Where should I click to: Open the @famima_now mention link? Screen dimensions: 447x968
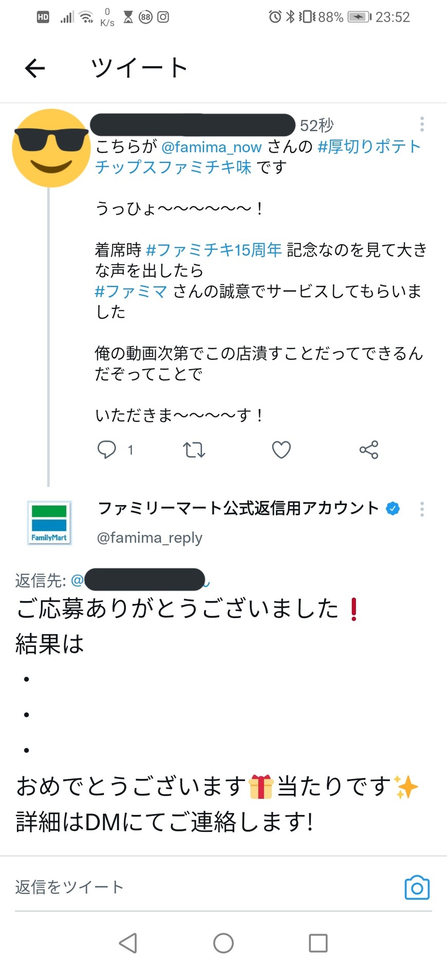(x=211, y=147)
